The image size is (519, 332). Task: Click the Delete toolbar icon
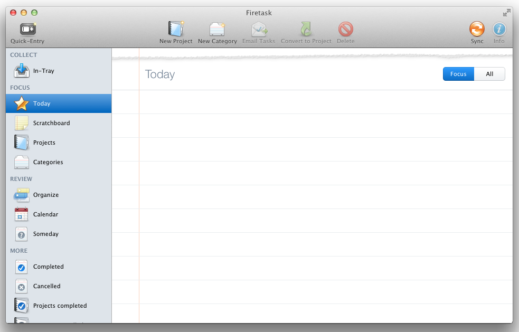click(346, 30)
